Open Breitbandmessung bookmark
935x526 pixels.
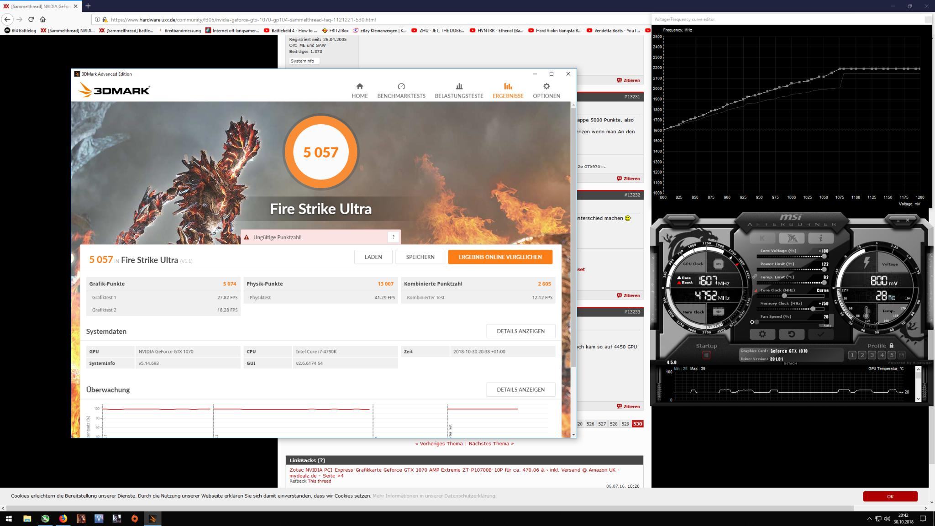tap(179, 31)
